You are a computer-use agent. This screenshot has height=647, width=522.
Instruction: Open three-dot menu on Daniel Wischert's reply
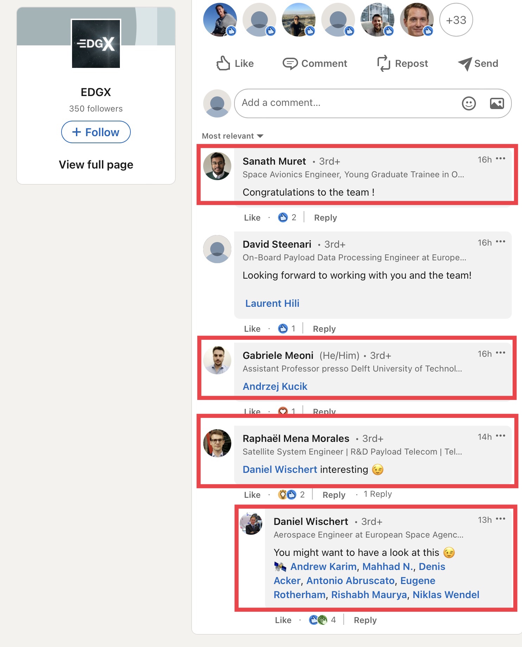[501, 519]
